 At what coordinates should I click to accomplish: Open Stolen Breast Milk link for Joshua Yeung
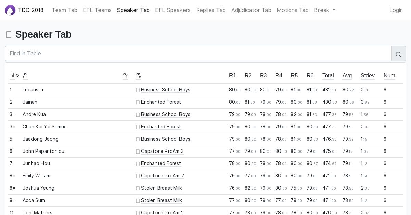tap(161, 188)
